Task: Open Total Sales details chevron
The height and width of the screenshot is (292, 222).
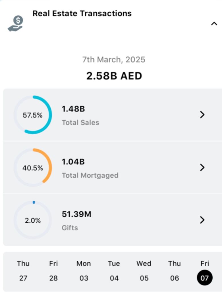Action: point(202,115)
